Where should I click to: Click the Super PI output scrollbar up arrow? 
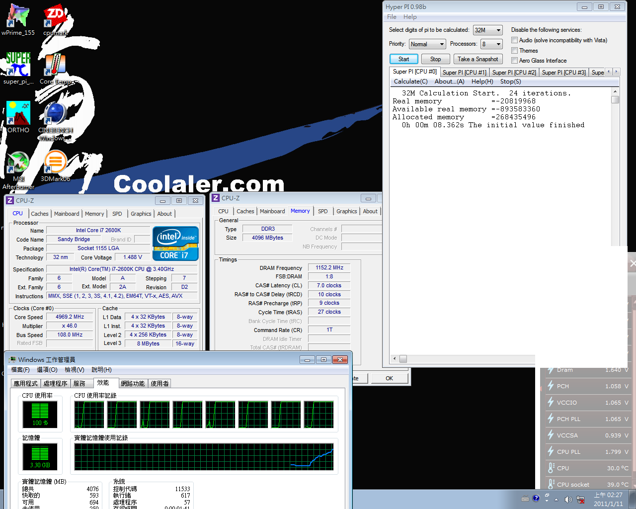[615, 92]
